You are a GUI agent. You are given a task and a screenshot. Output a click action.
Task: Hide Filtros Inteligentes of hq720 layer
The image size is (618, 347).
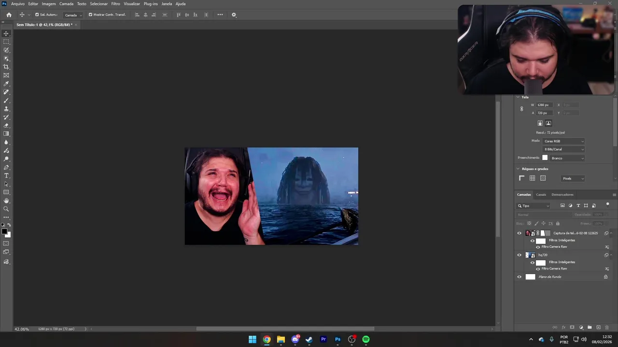click(x=533, y=262)
